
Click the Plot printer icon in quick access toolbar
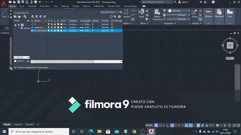pos(35,2)
